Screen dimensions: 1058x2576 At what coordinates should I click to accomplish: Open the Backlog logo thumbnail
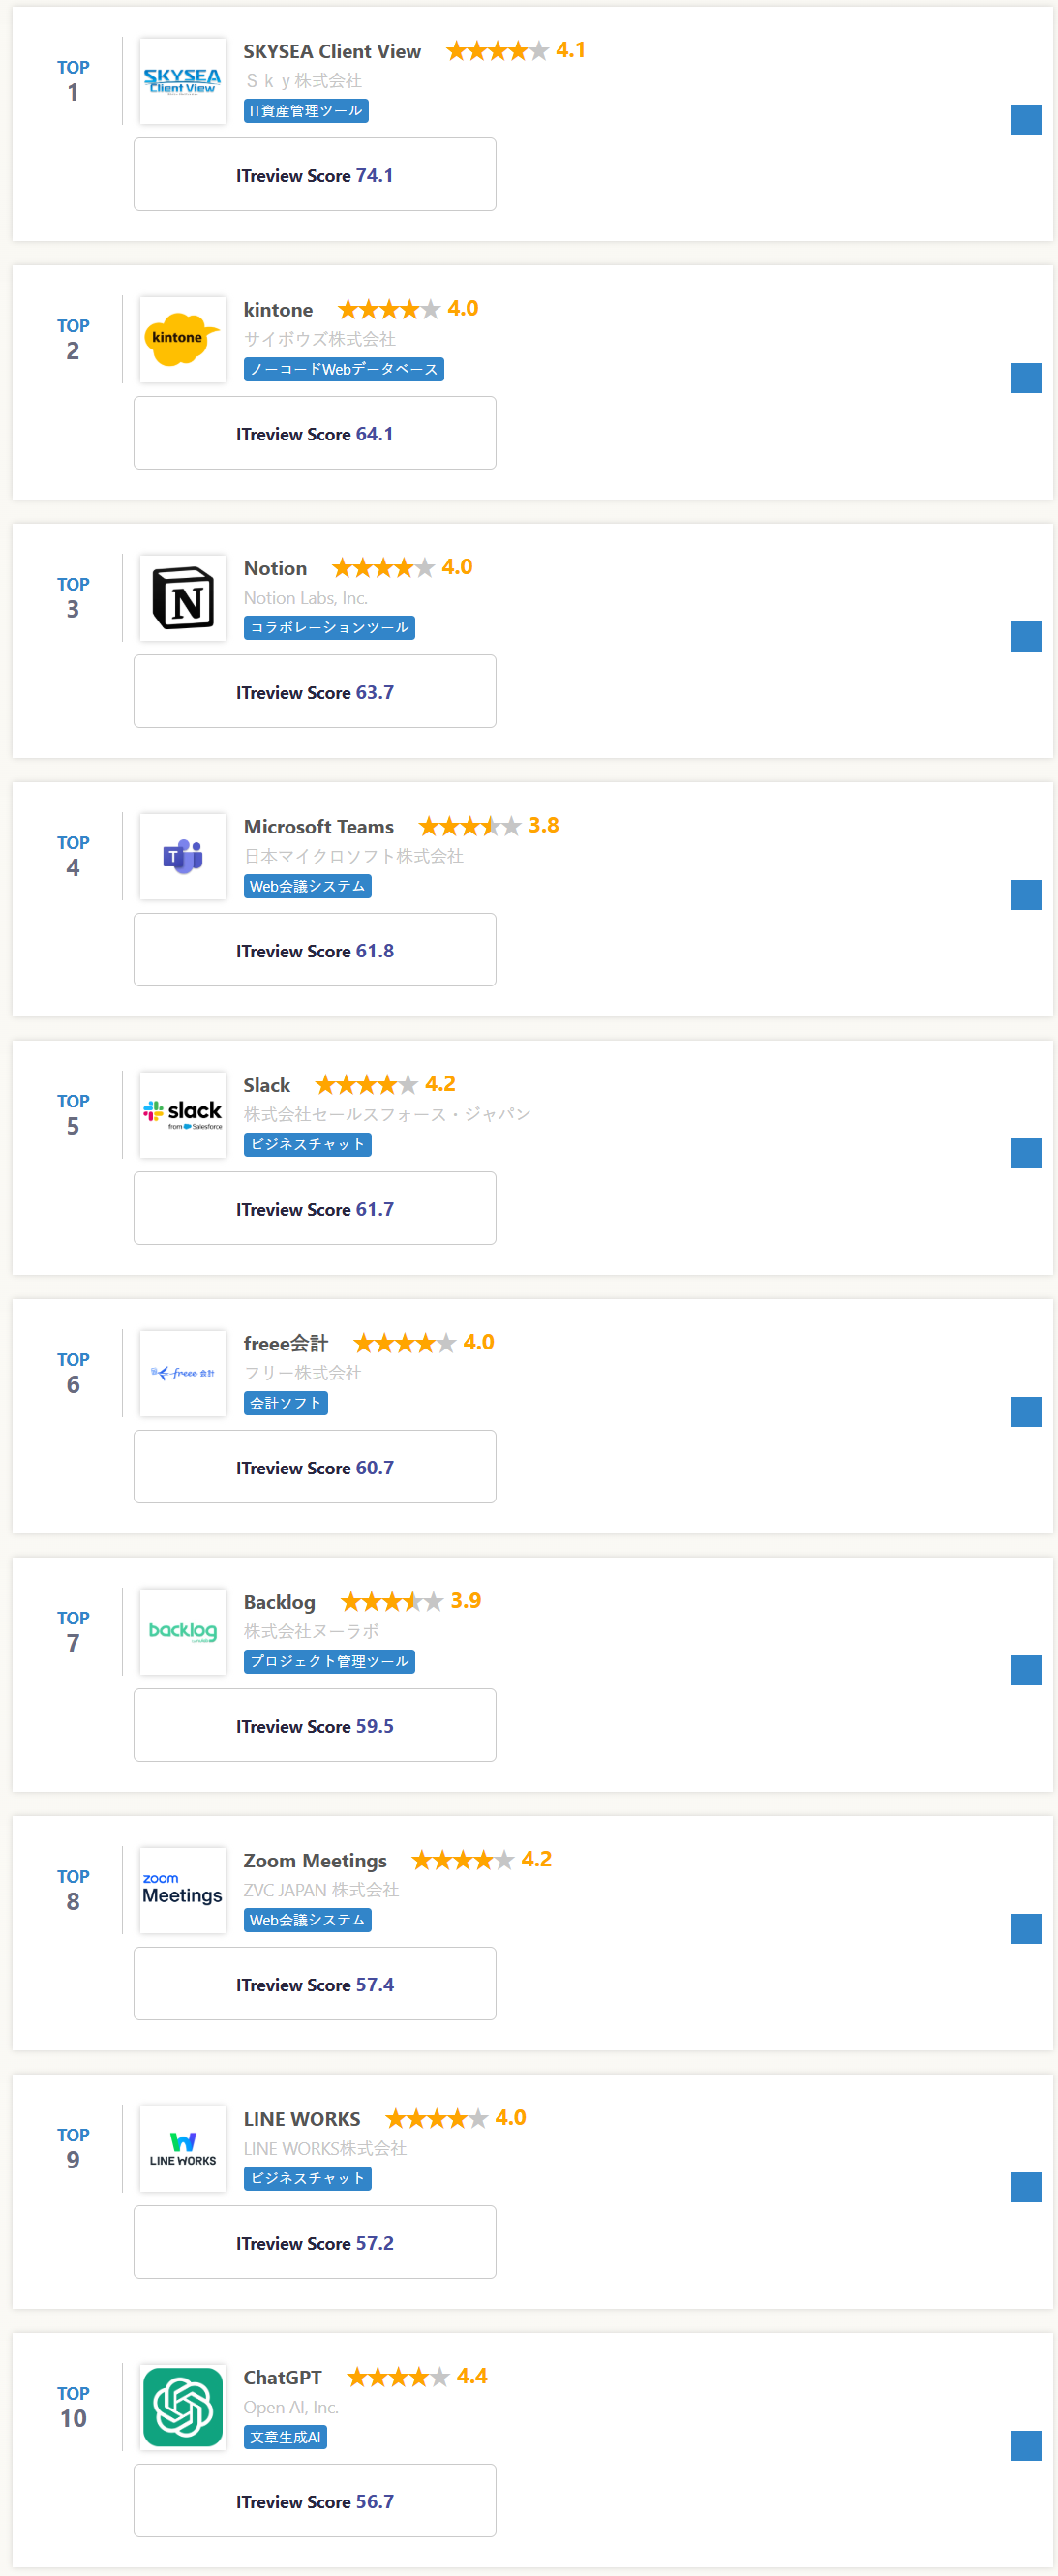click(182, 1631)
